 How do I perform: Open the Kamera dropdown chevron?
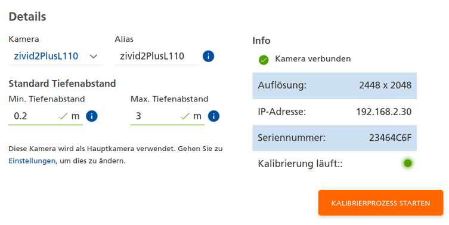(x=94, y=57)
